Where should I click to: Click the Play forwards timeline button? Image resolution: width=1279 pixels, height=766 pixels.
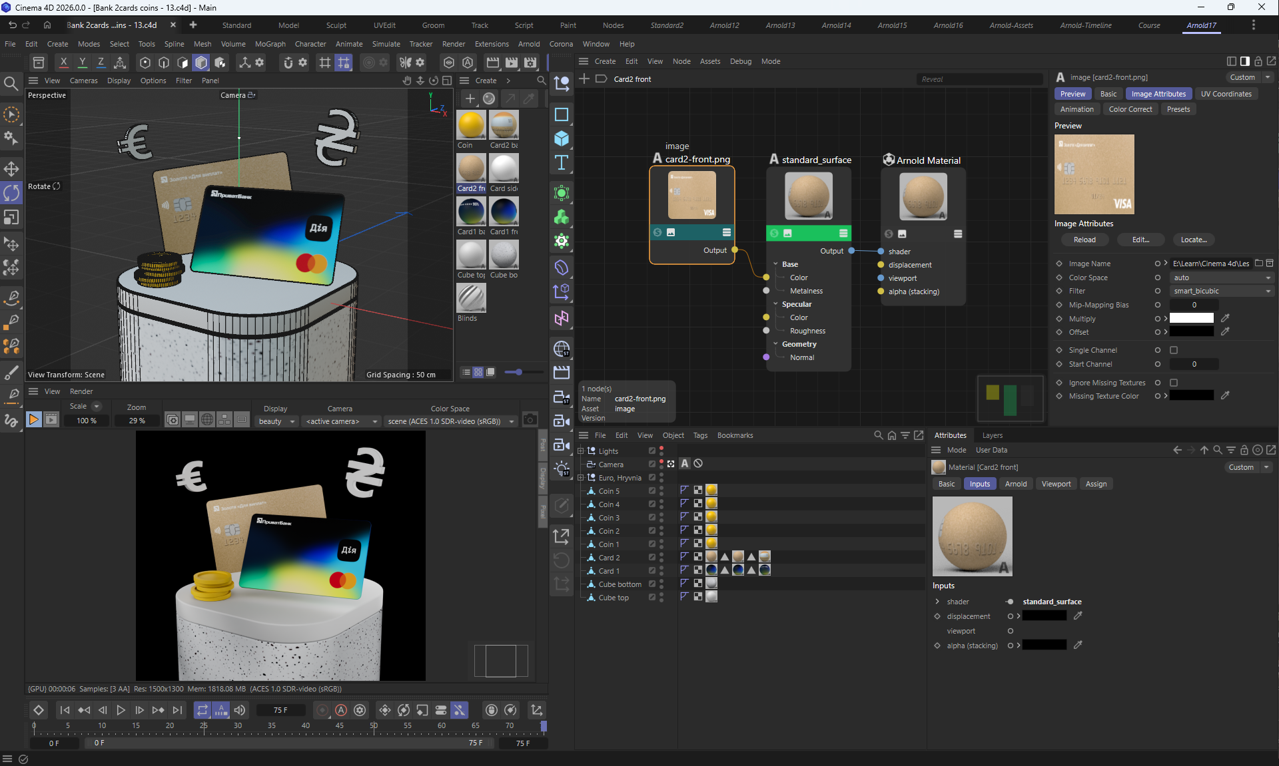click(x=121, y=710)
